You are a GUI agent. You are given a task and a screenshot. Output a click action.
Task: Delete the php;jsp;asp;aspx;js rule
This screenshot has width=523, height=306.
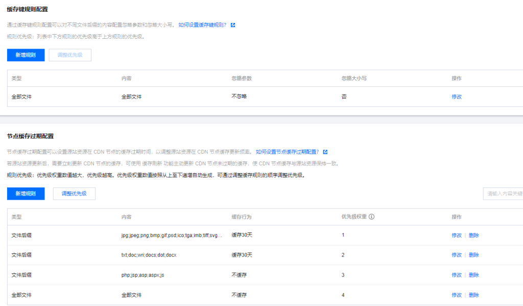coord(473,275)
